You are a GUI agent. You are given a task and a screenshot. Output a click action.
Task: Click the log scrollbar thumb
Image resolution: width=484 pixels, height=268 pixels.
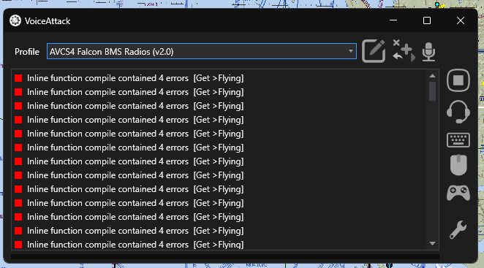point(432,91)
